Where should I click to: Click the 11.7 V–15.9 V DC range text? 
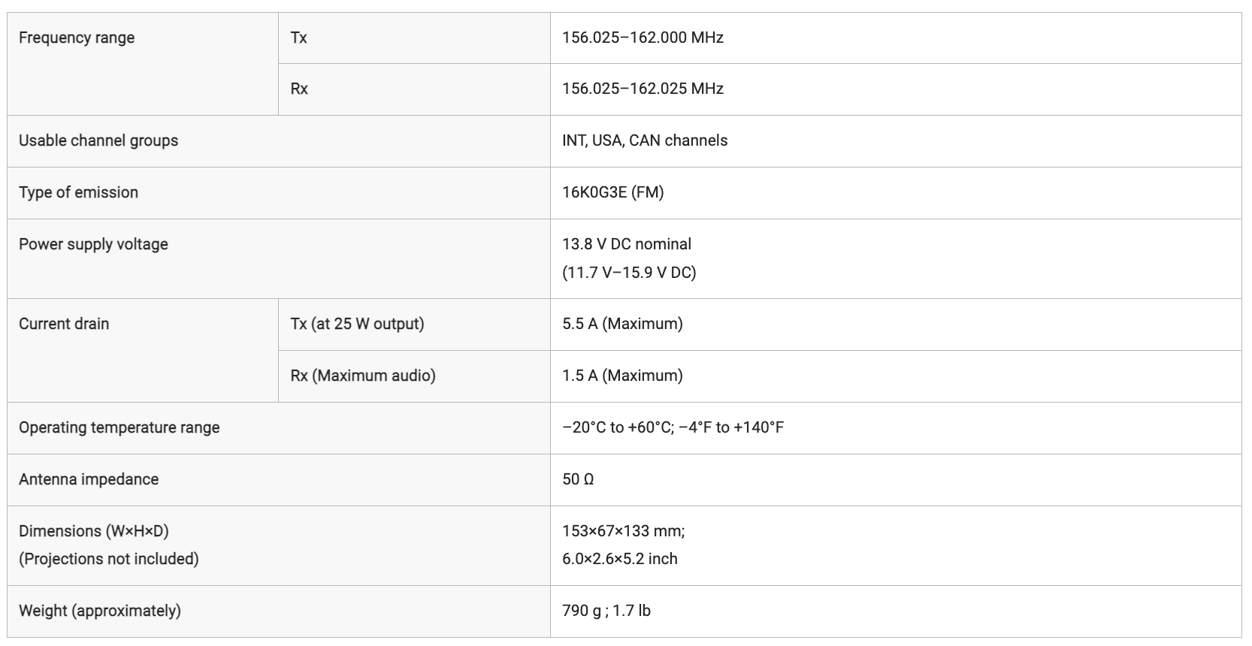(629, 272)
